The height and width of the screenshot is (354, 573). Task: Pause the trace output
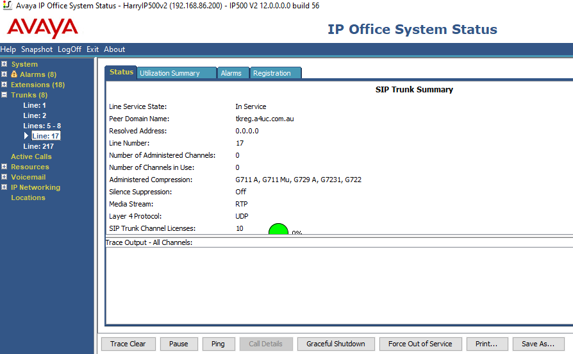(179, 344)
